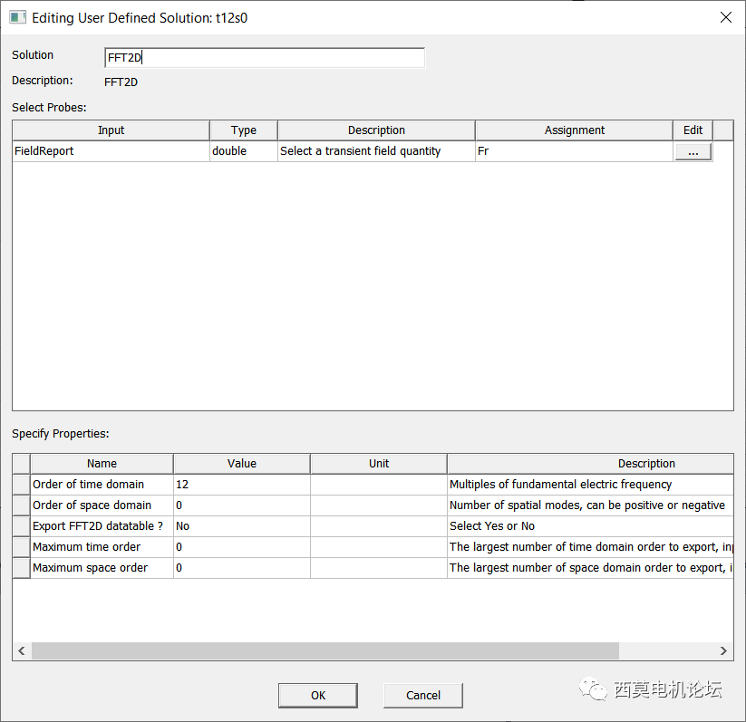Viewport: 746px width, 722px height.
Task: Edit the Order of space domain value
Action: pos(240,505)
